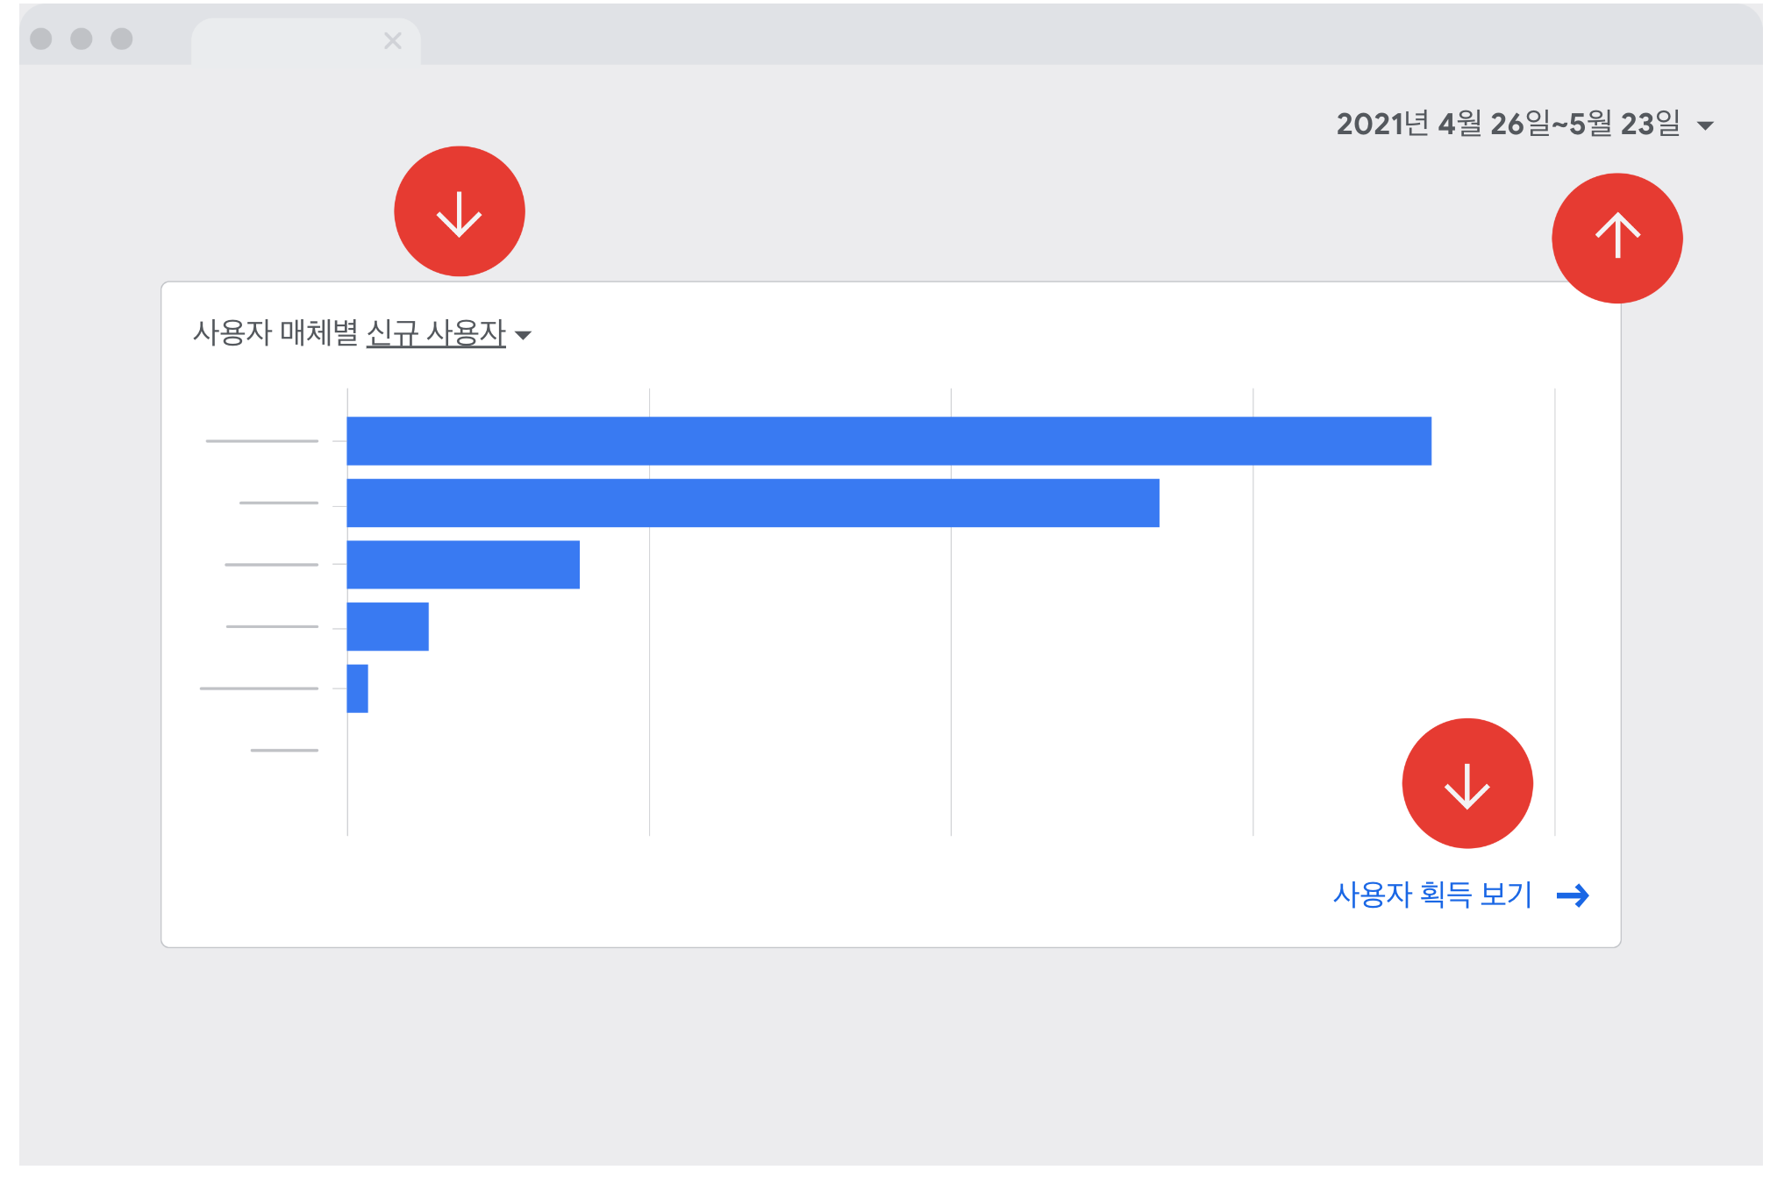Click the third blue bar in chart
The image size is (1784, 1177).
click(x=463, y=564)
